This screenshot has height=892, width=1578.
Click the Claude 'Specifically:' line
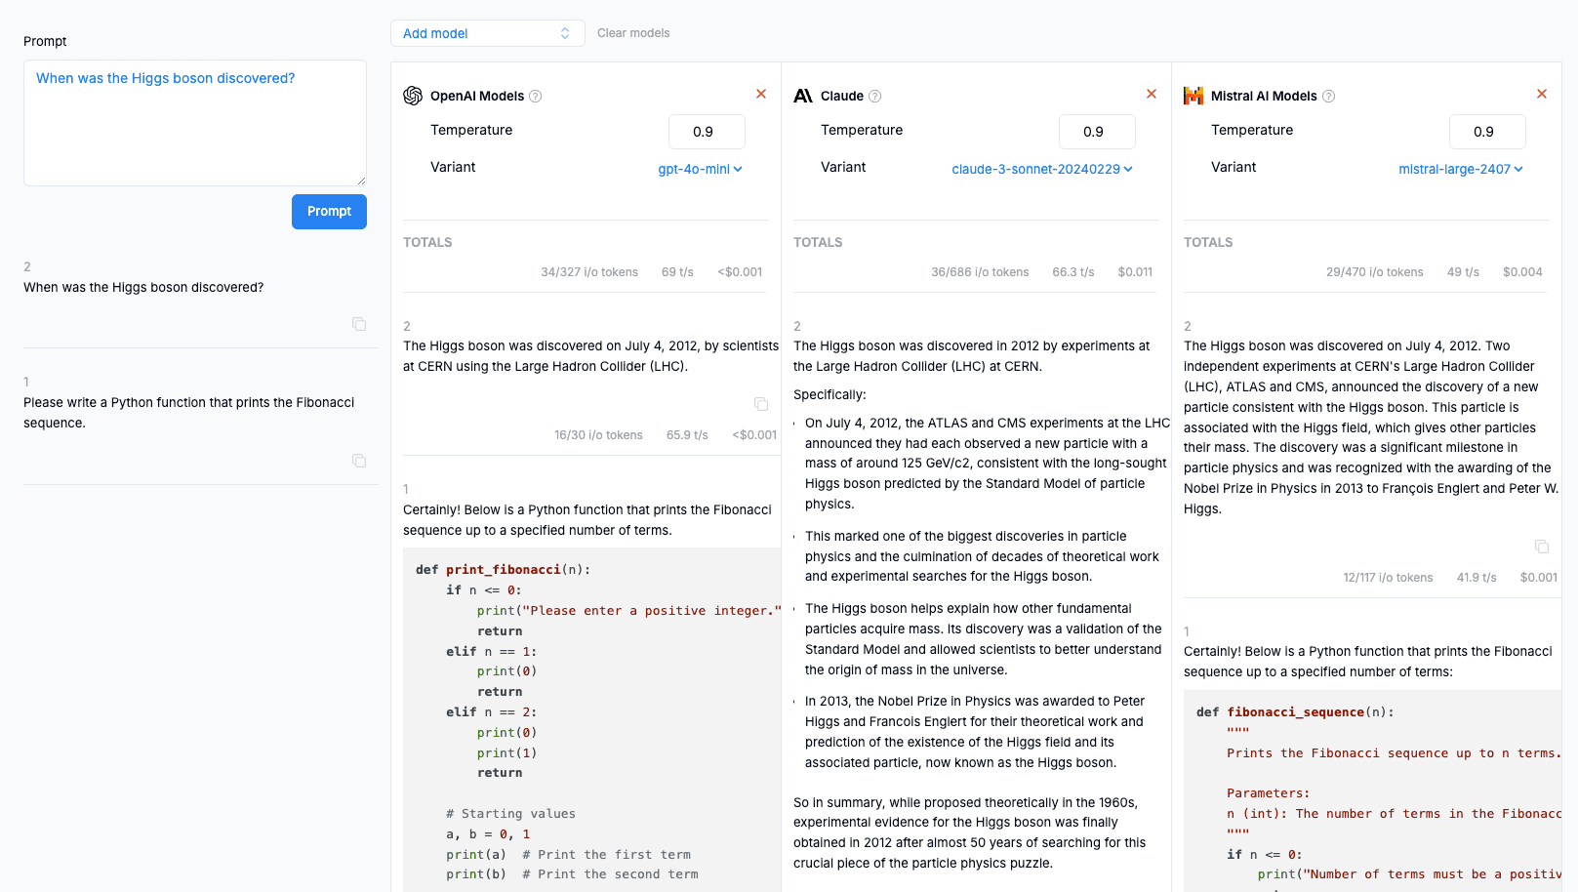tap(829, 394)
